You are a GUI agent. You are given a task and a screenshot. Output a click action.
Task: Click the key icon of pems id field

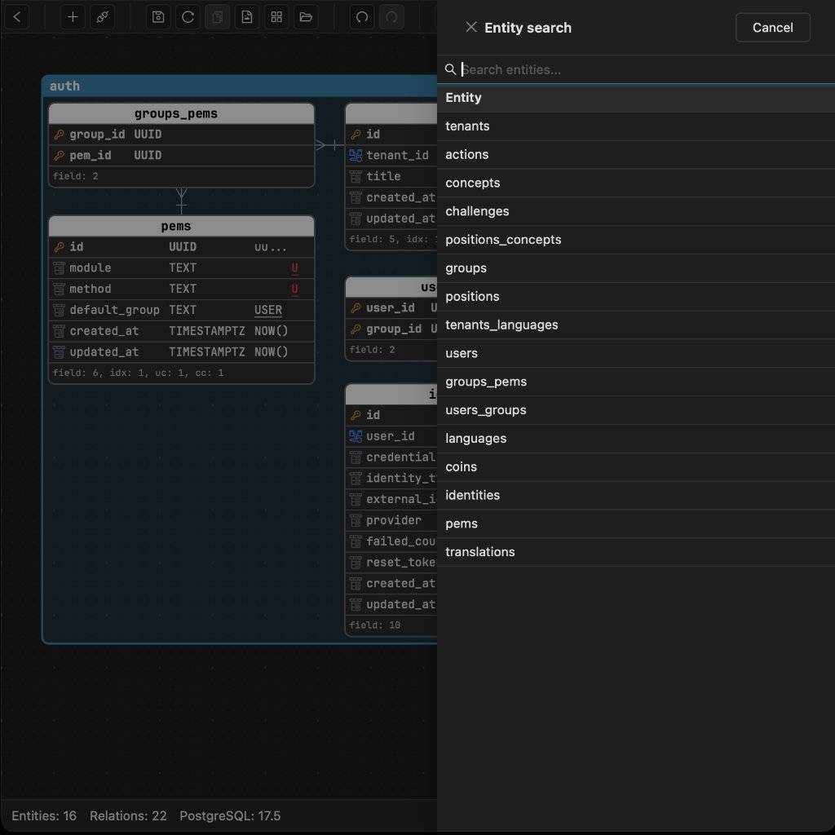59,247
